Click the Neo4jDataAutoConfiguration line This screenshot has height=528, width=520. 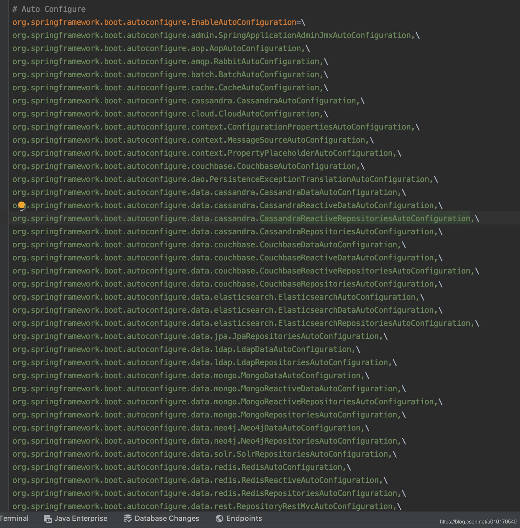point(191,428)
